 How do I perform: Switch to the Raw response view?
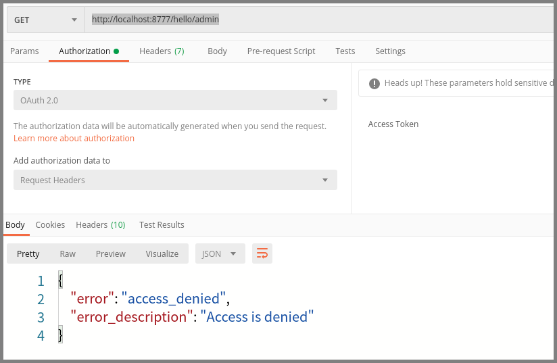click(x=68, y=253)
